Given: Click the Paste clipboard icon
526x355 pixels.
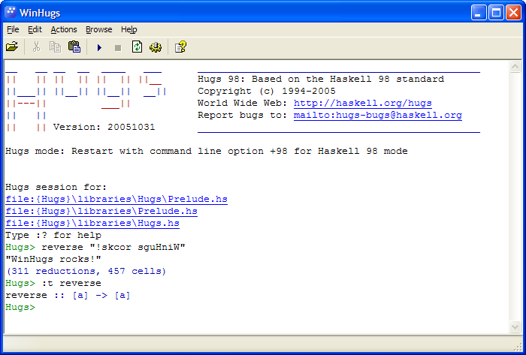Looking at the screenshot, I should click(x=74, y=47).
